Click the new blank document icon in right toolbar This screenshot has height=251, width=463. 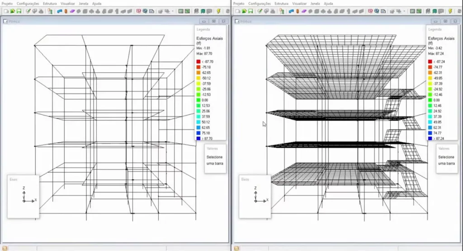click(237, 11)
